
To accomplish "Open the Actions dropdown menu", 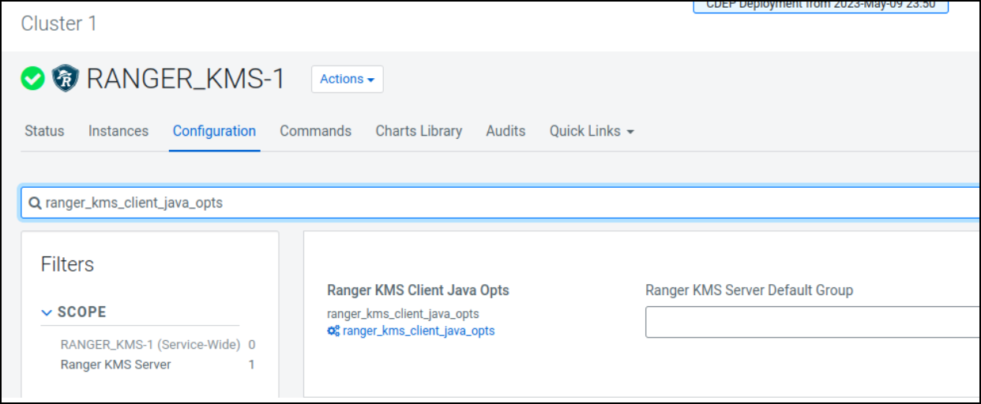I will tap(347, 79).
